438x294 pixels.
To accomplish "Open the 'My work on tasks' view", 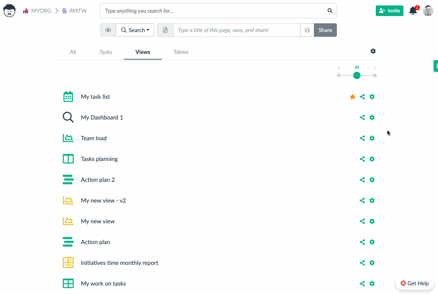I will pyautogui.click(x=103, y=283).
